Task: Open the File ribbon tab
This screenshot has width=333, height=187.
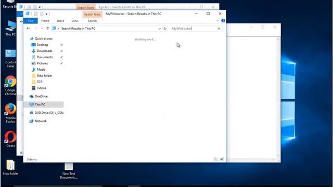Action: coord(30,21)
